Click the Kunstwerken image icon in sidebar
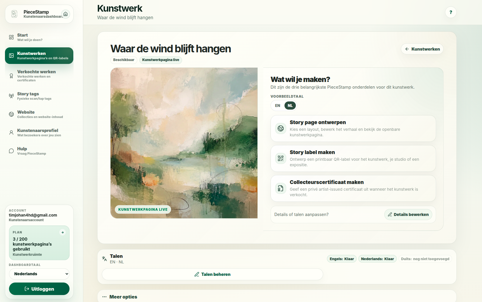482x302 pixels. 11,56
